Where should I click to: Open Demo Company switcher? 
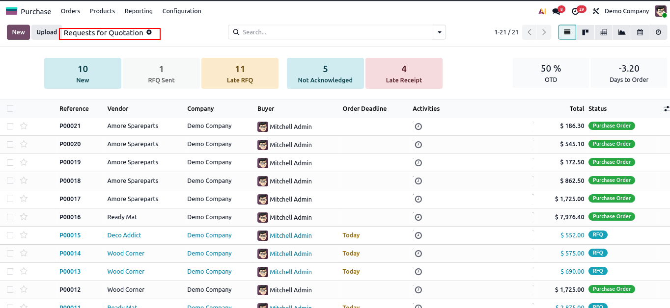[626, 11]
